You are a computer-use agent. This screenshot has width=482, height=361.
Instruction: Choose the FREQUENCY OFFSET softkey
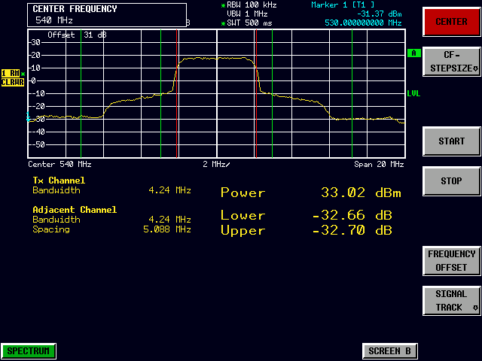coord(451,261)
